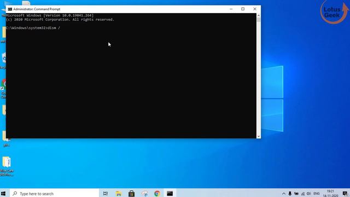Open the Action Center notifications icon
The height and width of the screenshot is (197, 350).
pyautogui.click(x=345, y=194)
